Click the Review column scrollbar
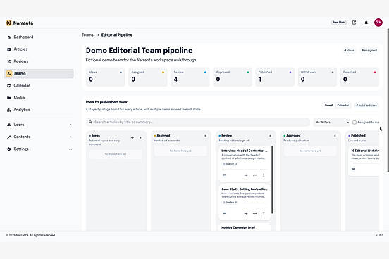This screenshot has width=389, height=259. click(x=273, y=179)
